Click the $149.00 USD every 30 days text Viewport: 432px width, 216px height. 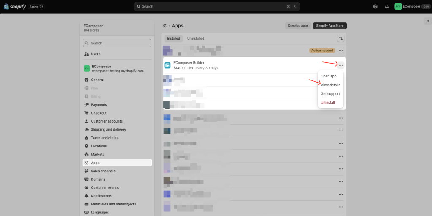tap(196, 68)
